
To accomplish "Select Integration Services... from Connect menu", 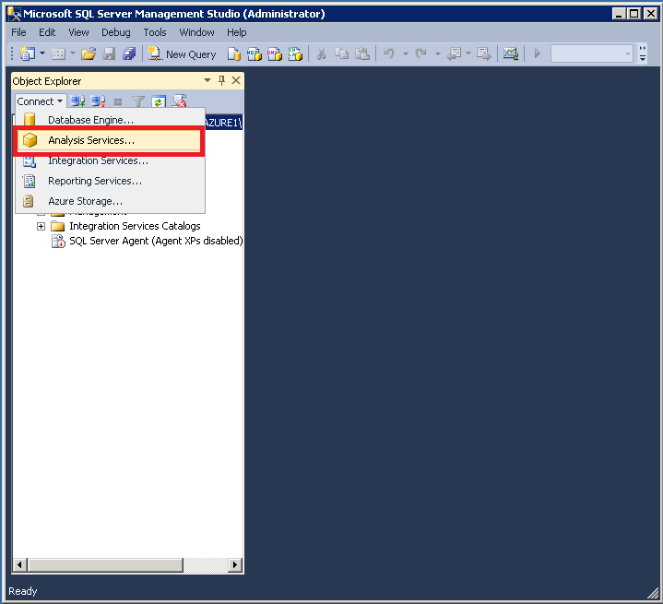I will coord(110,160).
